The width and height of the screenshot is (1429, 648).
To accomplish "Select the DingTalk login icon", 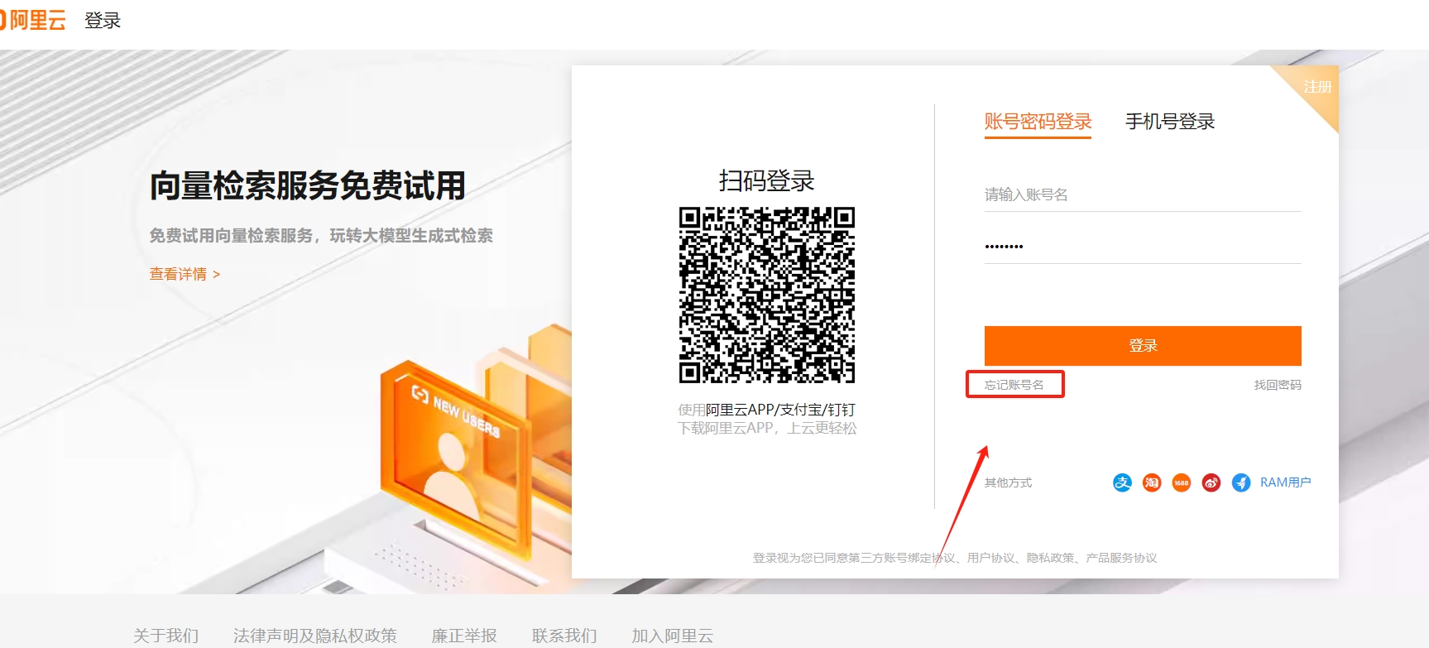I will coord(1241,482).
